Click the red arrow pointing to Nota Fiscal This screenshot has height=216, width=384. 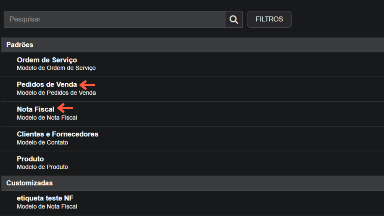(x=65, y=108)
